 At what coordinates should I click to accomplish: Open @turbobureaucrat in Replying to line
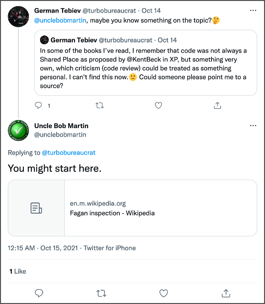(69, 153)
